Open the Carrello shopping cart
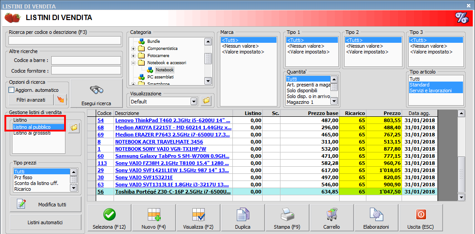 coord(332,218)
